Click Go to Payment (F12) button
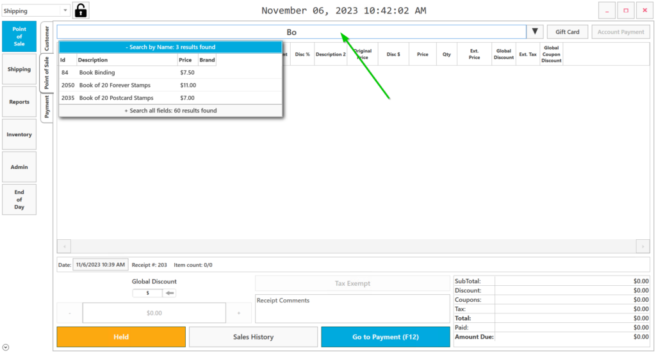Viewport: 656px width, 353px height. click(x=385, y=337)
